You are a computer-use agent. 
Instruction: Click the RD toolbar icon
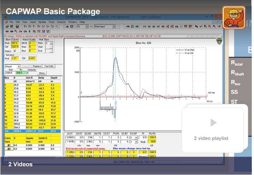click(163, 27)
